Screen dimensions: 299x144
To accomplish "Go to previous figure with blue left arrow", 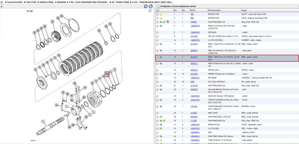I will coord(146,6).
